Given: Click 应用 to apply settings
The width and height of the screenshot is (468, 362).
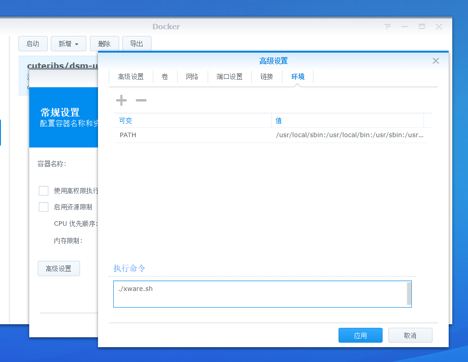Looking at the screenshot, I should tap(360, 335).
